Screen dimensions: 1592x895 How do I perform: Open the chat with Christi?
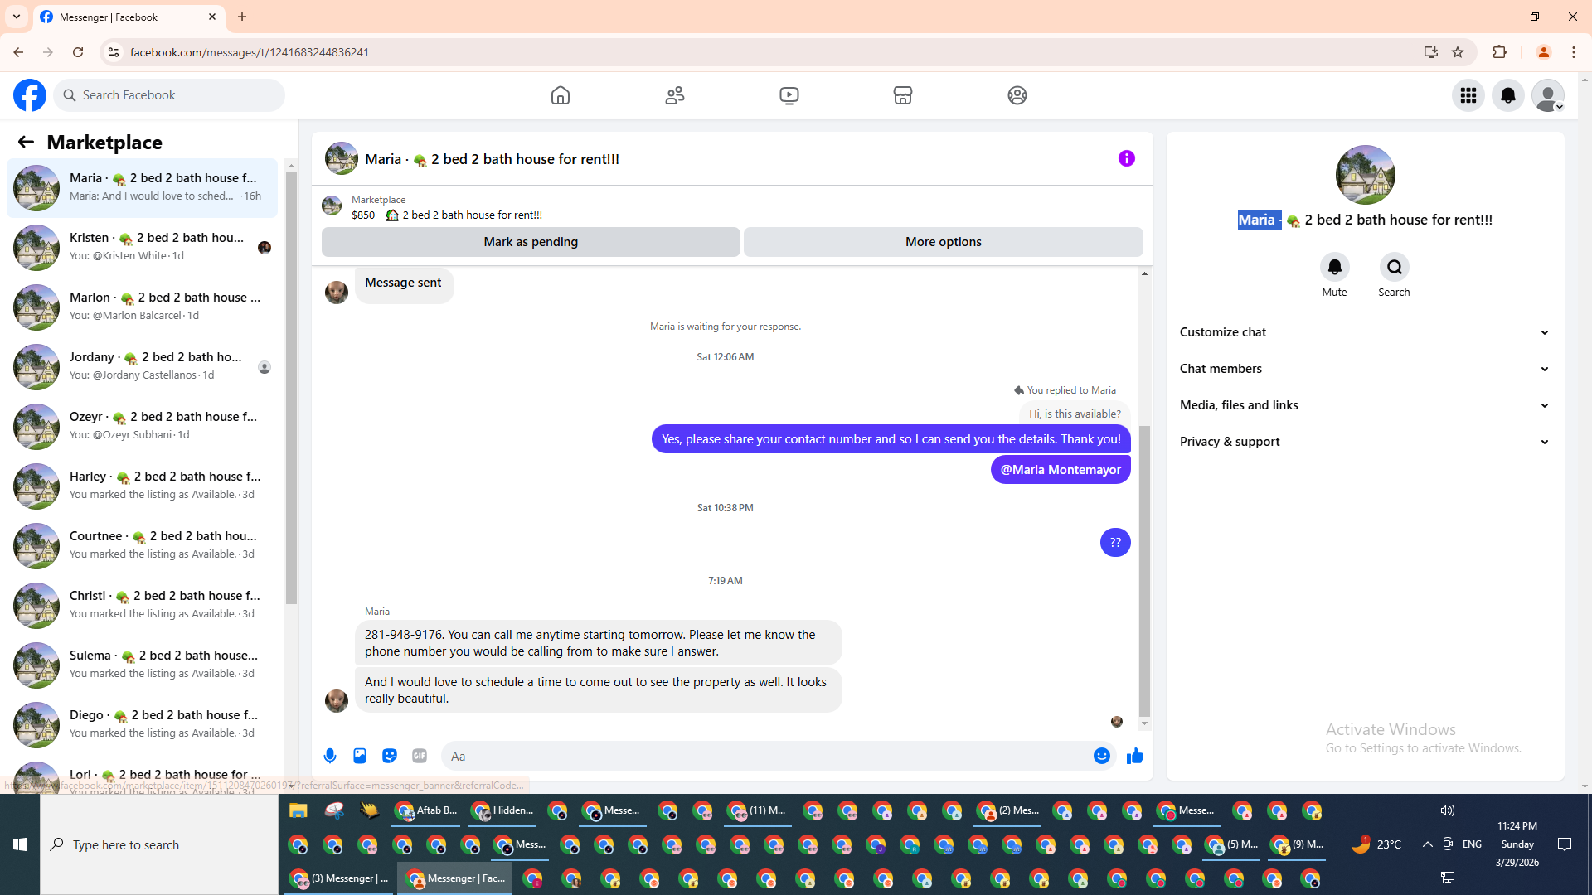143,606
